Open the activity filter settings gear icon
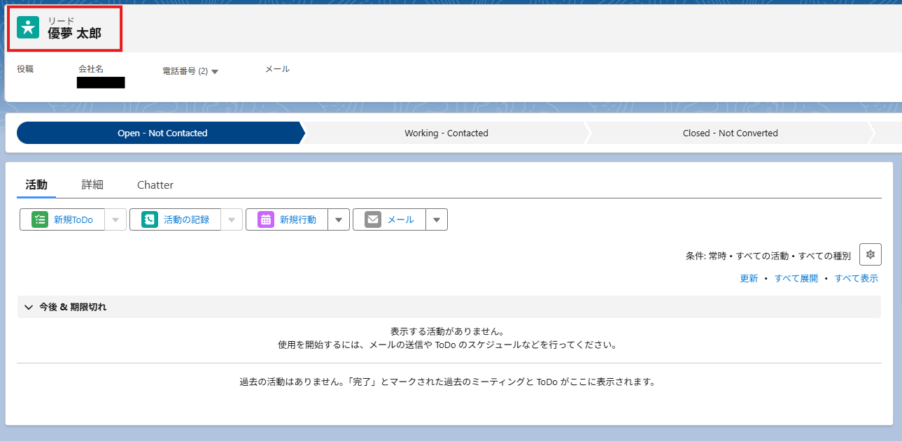The height and width of the screenshot is (441, 902). pyautogui.click(x=870, y=254)
